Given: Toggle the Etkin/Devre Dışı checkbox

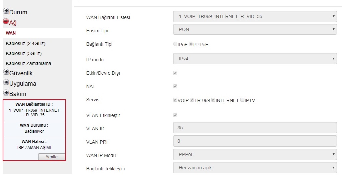Looking at the screenshot, I should [x=175, y=73].
